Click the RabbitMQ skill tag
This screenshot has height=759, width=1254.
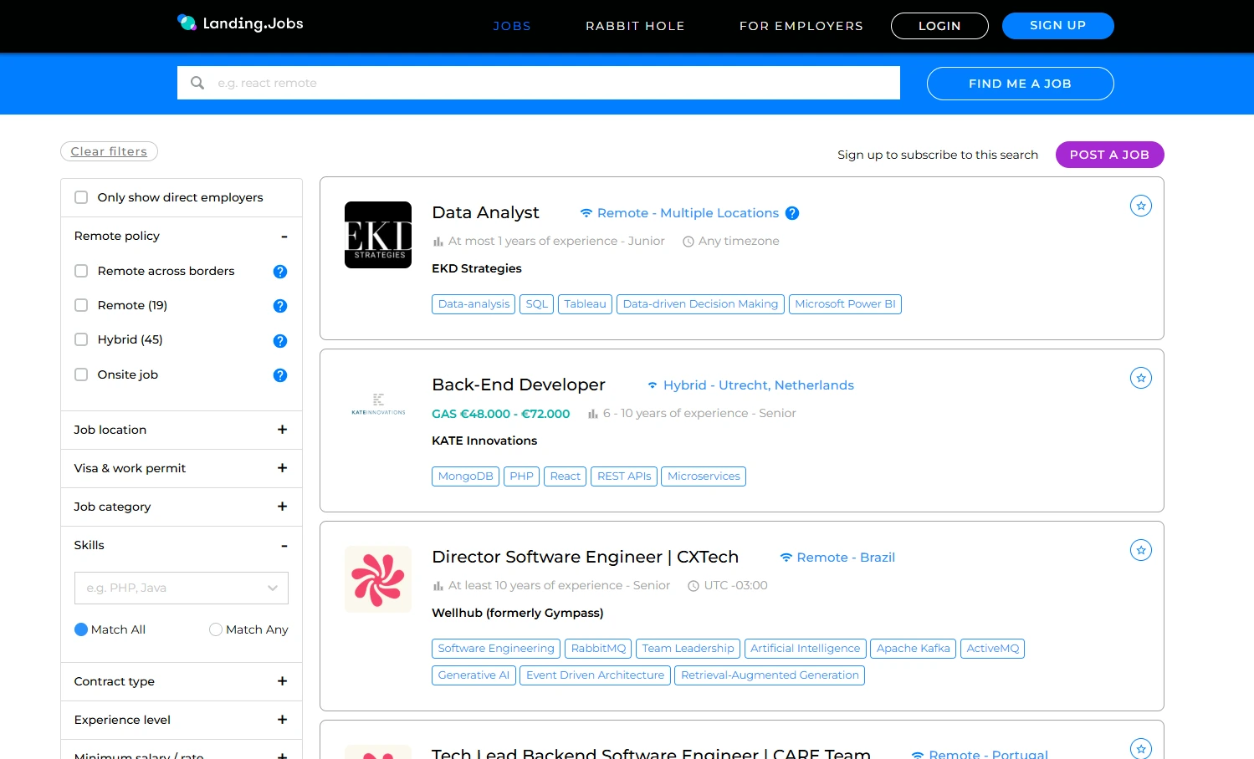598,649
